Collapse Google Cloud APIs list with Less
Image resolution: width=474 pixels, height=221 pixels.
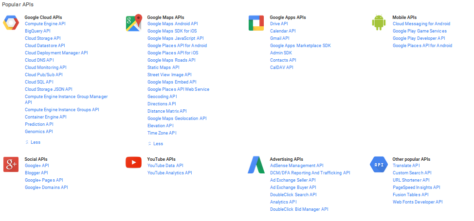(33, 142)
